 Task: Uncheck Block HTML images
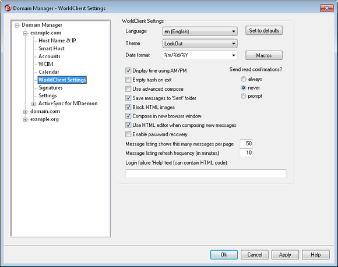pyautogui.click(x=128, y=107)
